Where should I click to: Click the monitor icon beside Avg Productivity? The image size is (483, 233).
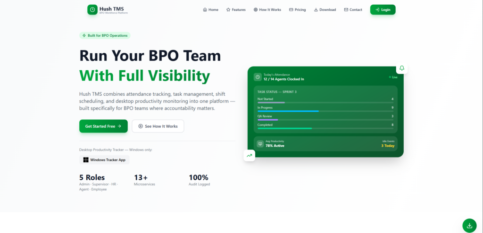[260, 144]
